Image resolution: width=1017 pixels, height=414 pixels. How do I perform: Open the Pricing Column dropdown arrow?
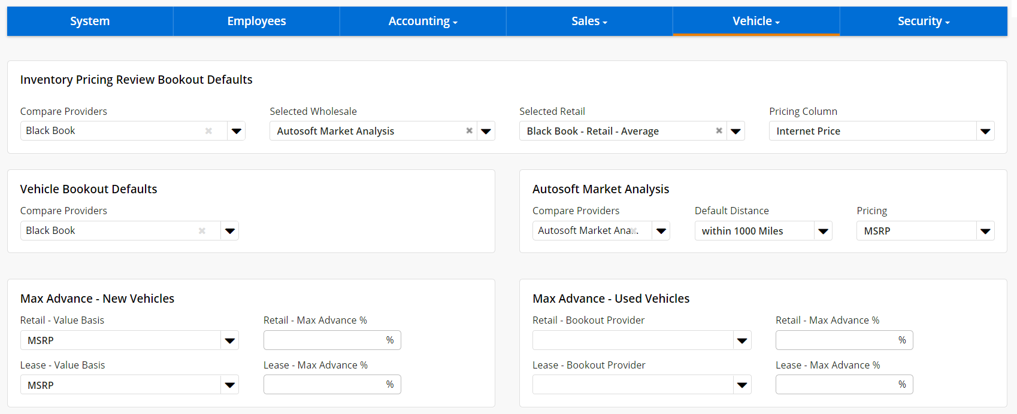[985, 131]
